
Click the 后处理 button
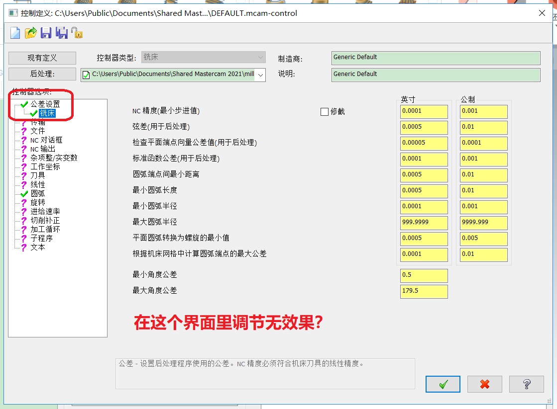pyautogui.click(x=42, y=74)
